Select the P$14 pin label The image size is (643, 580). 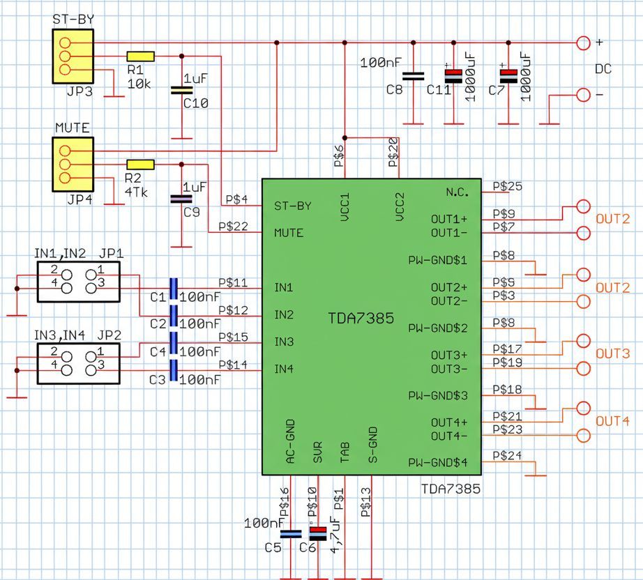pyautogui.click(x=234, y=365)
